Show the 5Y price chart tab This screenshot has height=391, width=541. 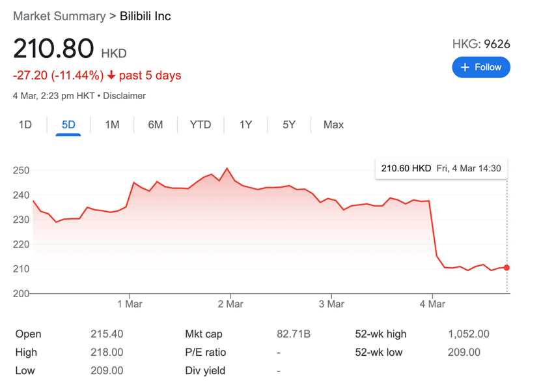(289, 124)
